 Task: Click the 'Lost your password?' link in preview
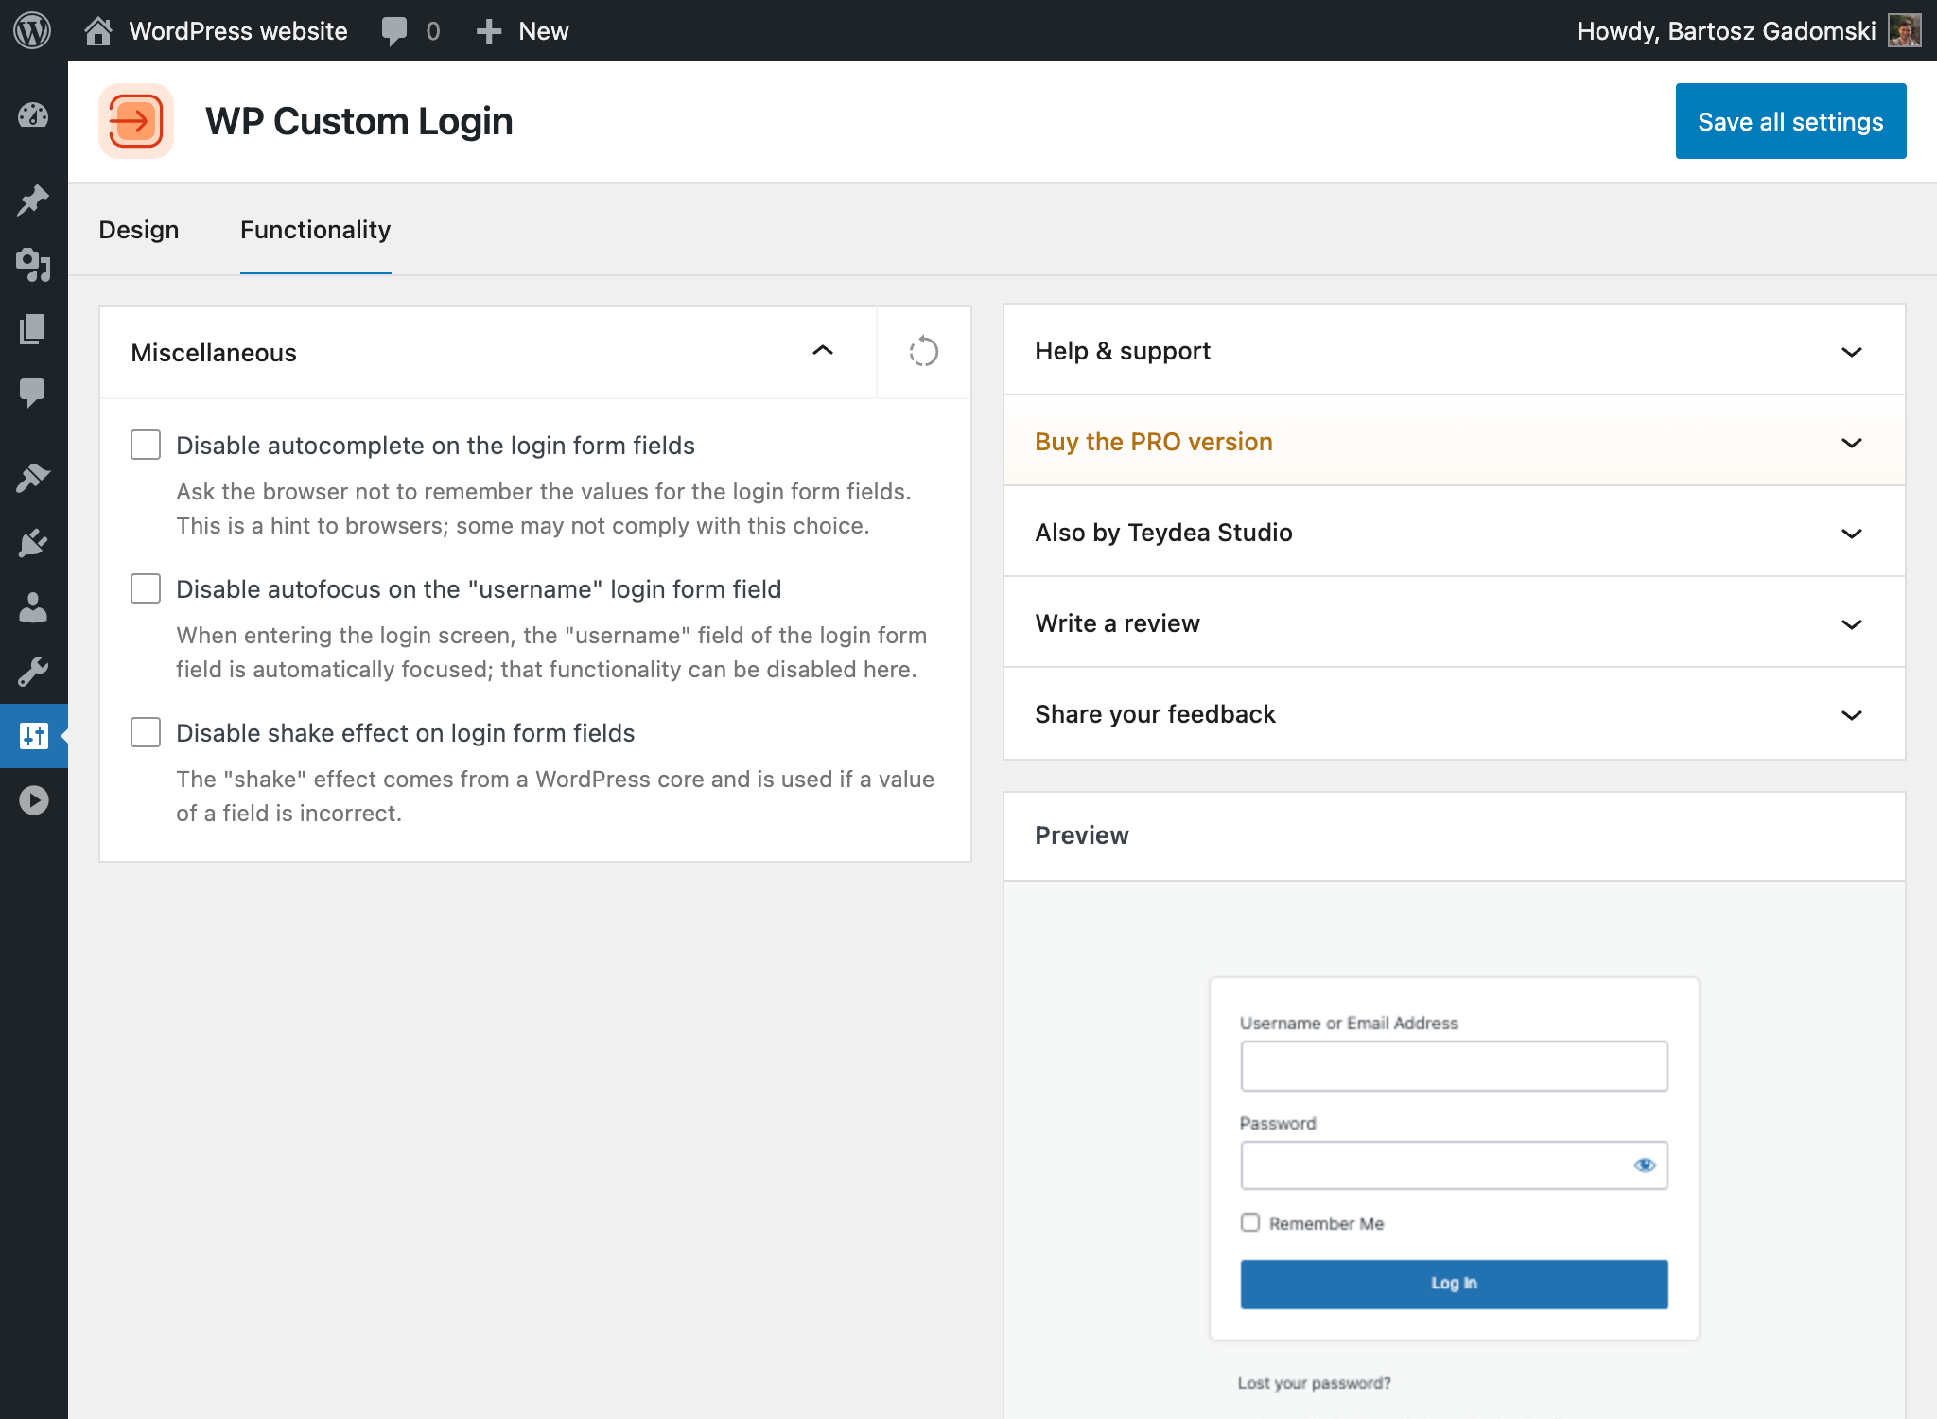(x=1314, y=1382)
